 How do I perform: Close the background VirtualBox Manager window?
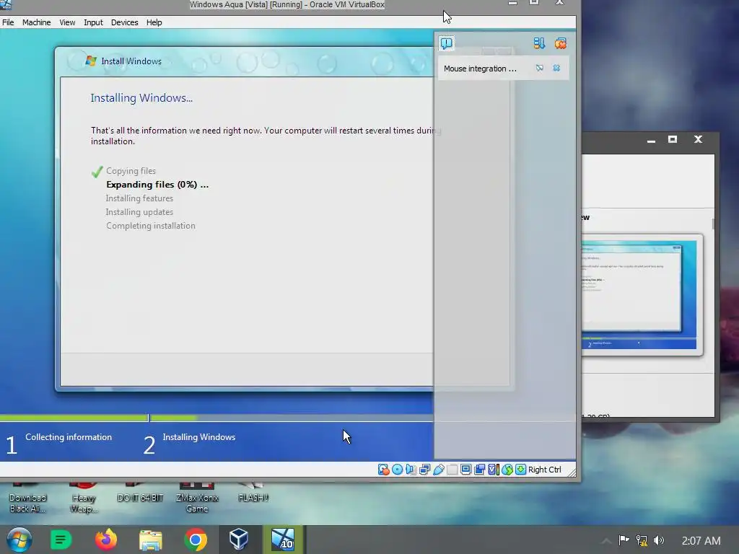tap(698, 139)
